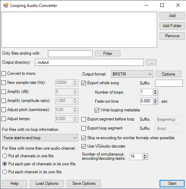Click the Suffix field for whole song
The image size is (186, 189).
pos(169,83)
